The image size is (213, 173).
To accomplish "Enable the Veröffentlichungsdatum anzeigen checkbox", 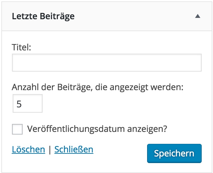I will click(x=17, y=129).
